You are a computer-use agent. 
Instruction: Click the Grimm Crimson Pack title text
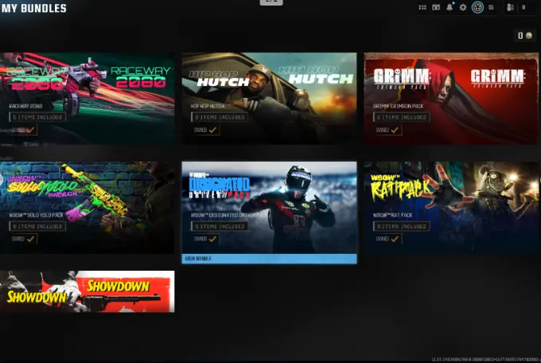click(x=398, y=106)
